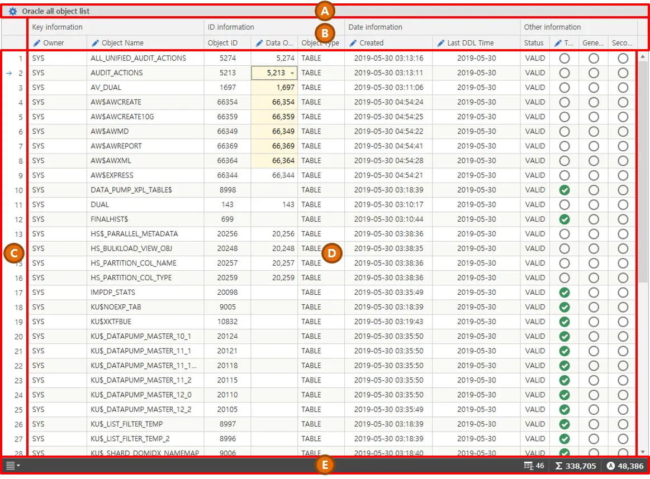The width and height of the screenshot is (650, 479).
Task: Click the pencil icon beside Object Name header
Action: coord(96,43)
